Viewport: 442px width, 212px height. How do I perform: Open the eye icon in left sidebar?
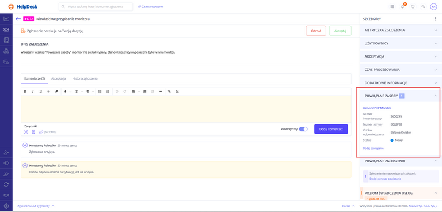pyautogui.click(x=6, y=163)
